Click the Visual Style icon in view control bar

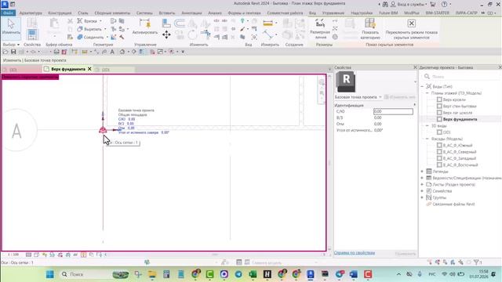click(37, 255)
